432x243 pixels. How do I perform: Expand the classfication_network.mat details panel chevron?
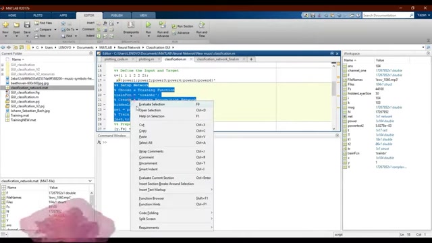click(90, 181)
